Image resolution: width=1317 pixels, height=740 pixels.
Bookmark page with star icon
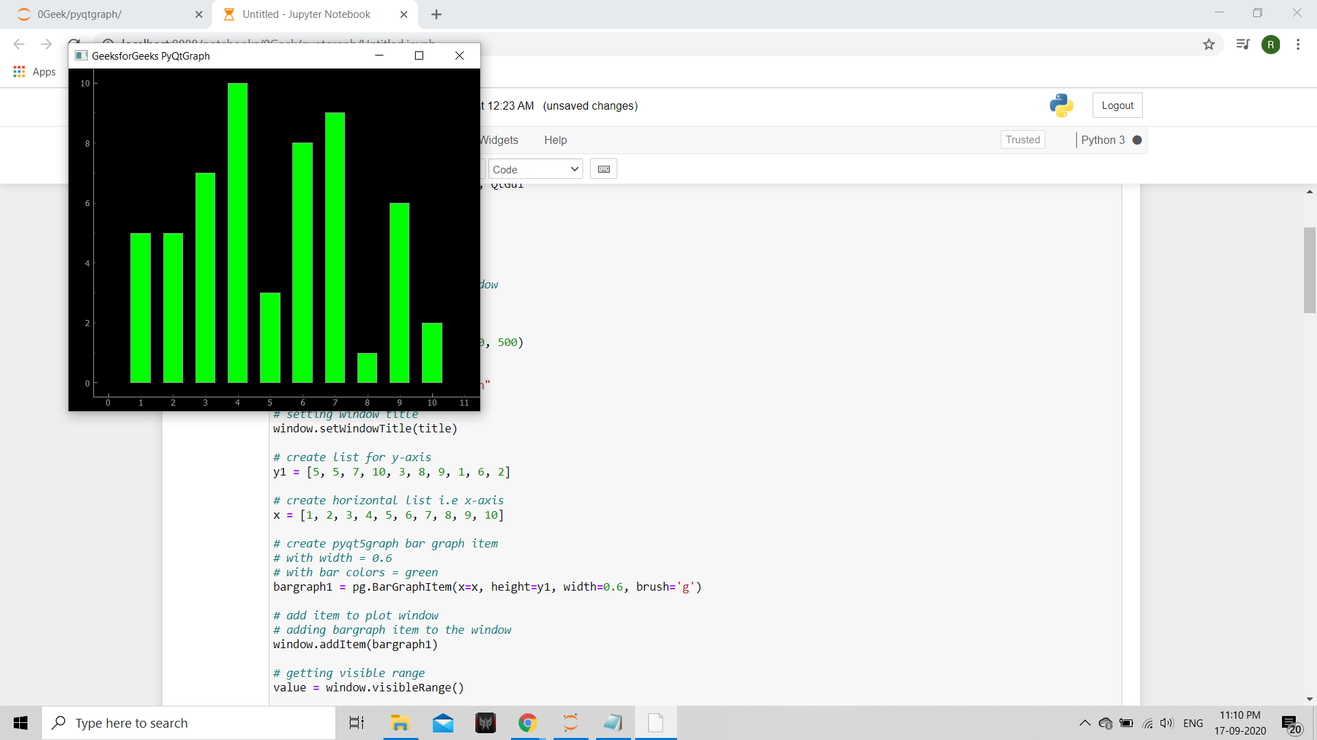[x=1209, y=45]
